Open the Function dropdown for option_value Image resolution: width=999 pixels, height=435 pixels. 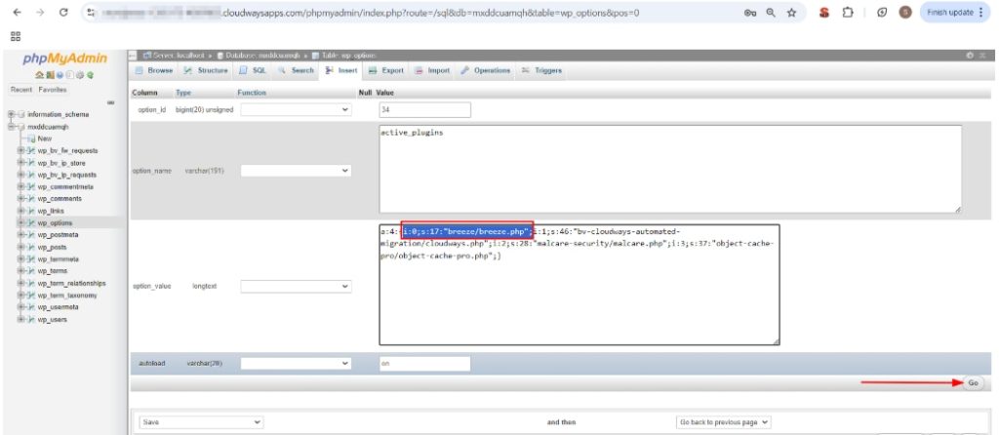[296, 287]
